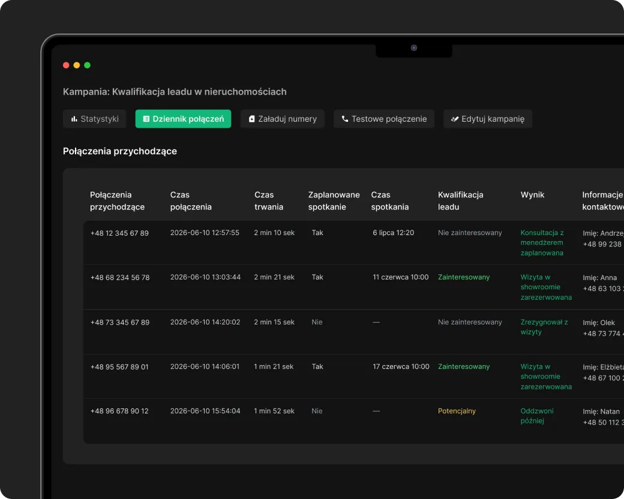This screenshot has height=499, width=624.
Task: Click the phone icon in Testowe połączenie
Action: pos(345,119)
